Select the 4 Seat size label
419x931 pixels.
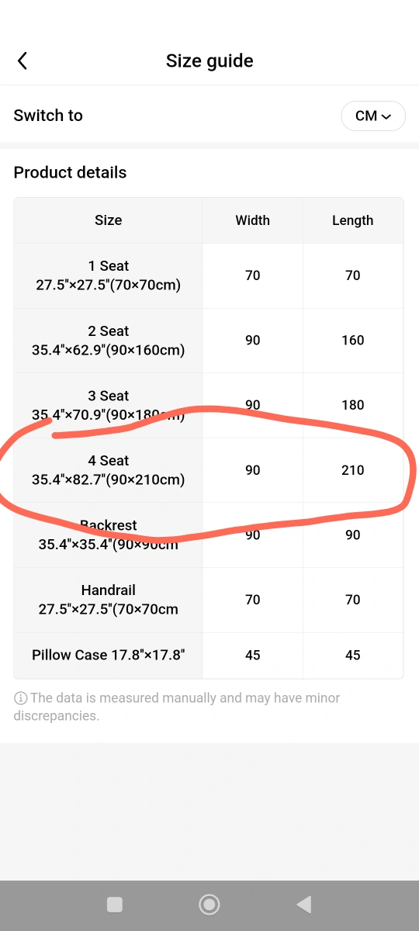[109, 470]
